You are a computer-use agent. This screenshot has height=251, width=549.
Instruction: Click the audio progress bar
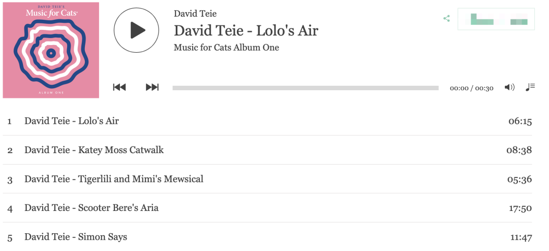click(305, 88)
